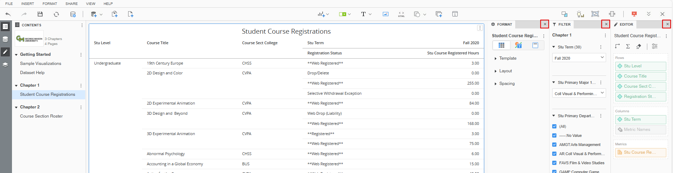
Task: Click Stu Course Registered Hours metric
Action: click(640, 152)
